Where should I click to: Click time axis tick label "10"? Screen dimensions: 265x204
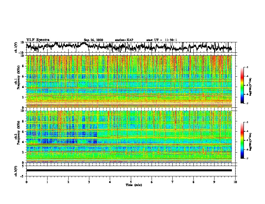pyautogui.click(x=235, y=182)
